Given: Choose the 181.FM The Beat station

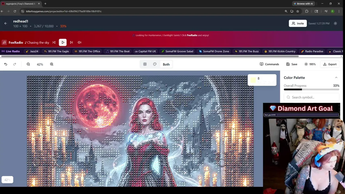Looking at the screenshot, I should pyautogui.click(x=118, y=51).
